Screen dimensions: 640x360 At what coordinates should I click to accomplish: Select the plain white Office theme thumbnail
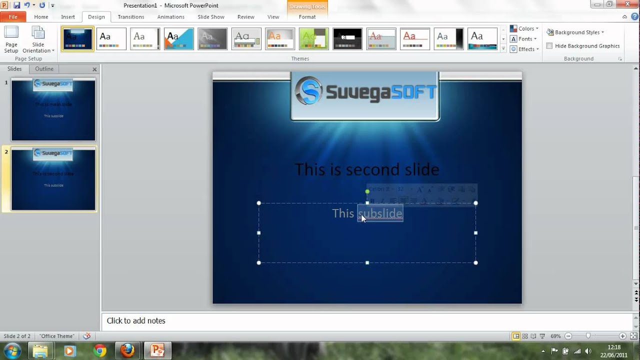point(111,39)
